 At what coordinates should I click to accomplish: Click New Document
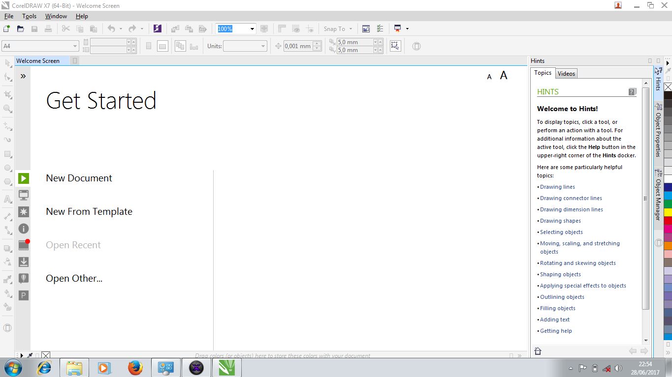pyautogui.click(x=79, y=178)
